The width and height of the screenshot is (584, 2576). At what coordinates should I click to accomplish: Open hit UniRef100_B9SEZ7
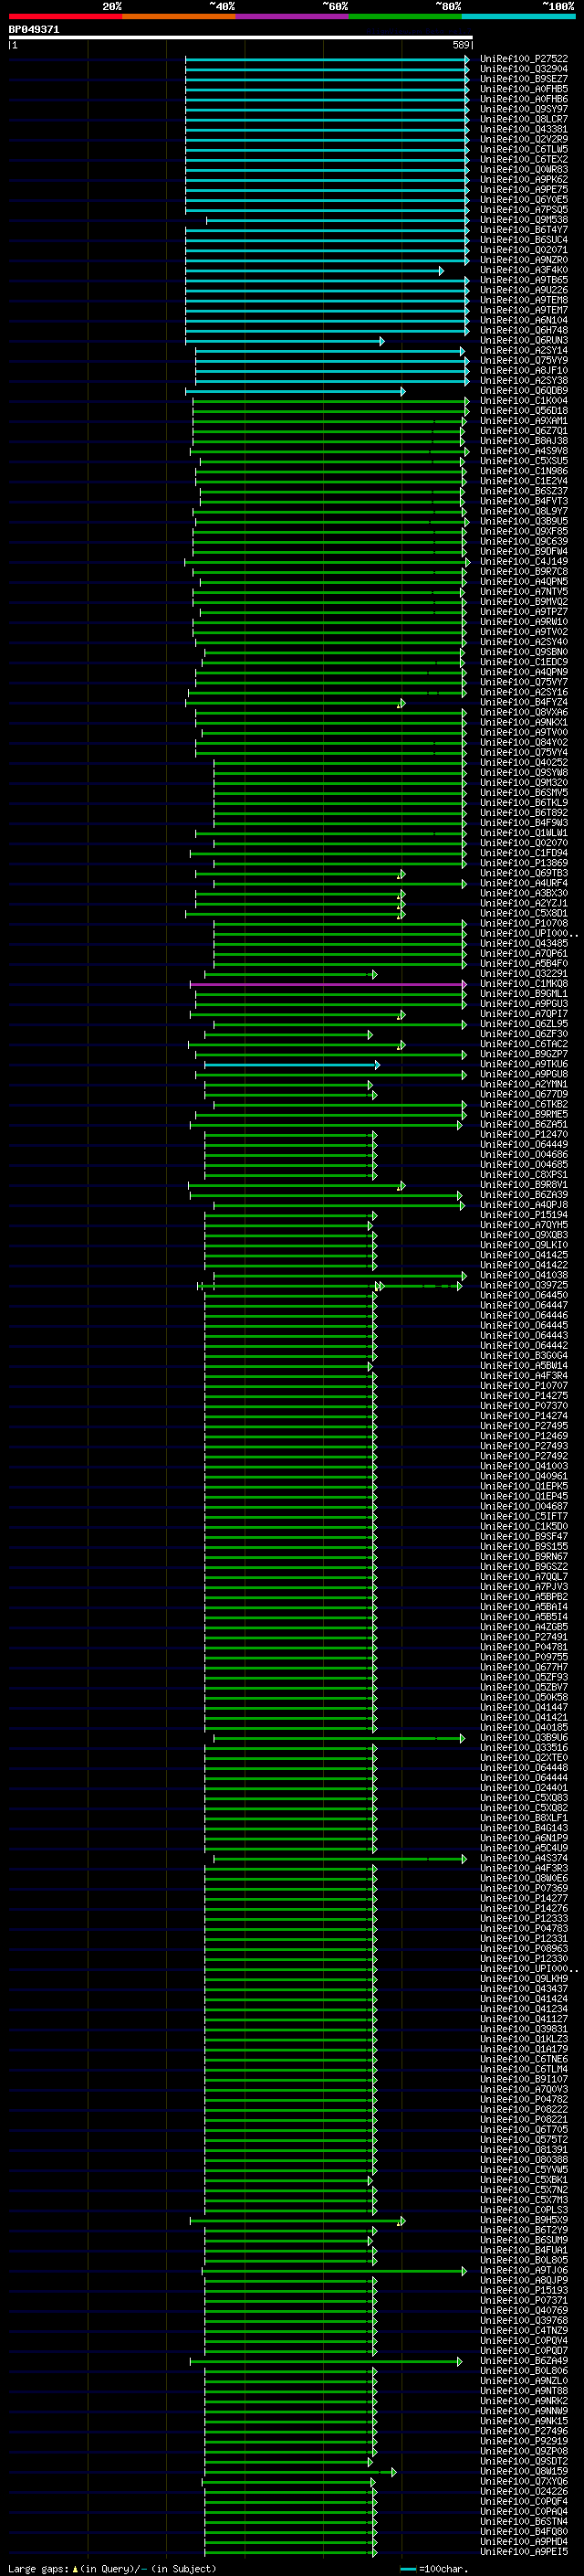524,79
